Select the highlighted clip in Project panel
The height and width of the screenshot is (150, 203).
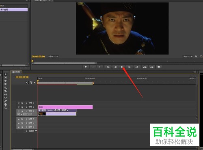pyautogui.click(x=14, y=10)
